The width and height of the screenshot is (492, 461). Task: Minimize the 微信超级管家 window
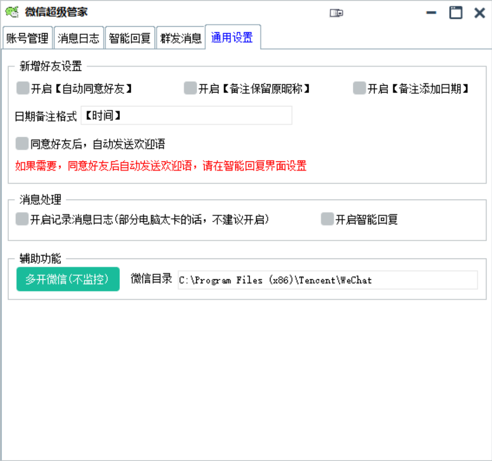(432, 13)
